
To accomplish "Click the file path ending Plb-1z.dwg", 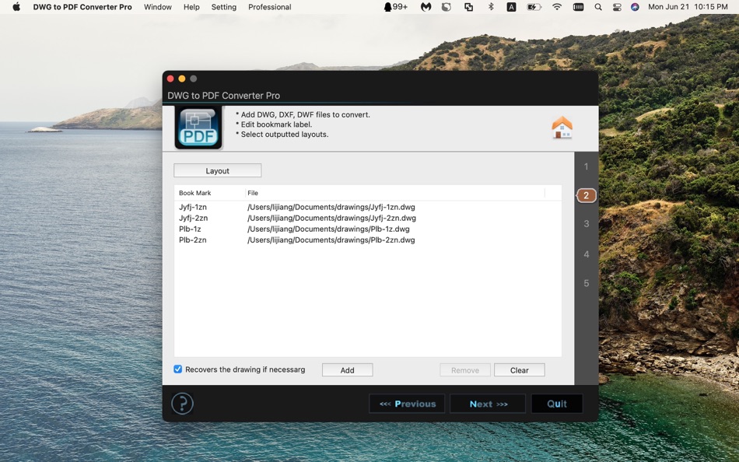I will [x=328, y=229].
